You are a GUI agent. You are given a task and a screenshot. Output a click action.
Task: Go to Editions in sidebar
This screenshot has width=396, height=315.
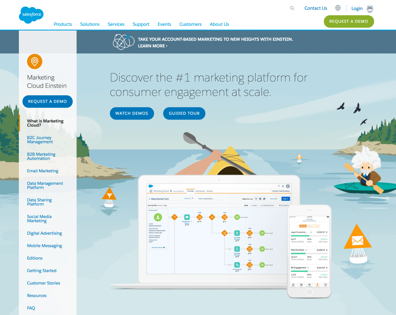point(35,258)
